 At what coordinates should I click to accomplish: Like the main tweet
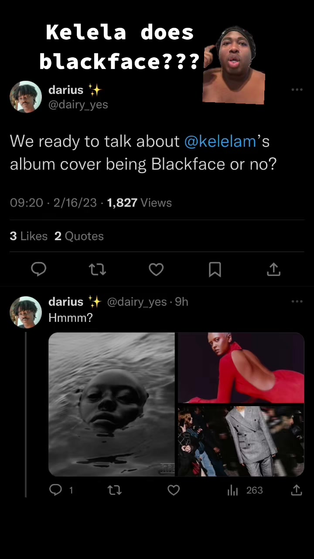[156, 269]
